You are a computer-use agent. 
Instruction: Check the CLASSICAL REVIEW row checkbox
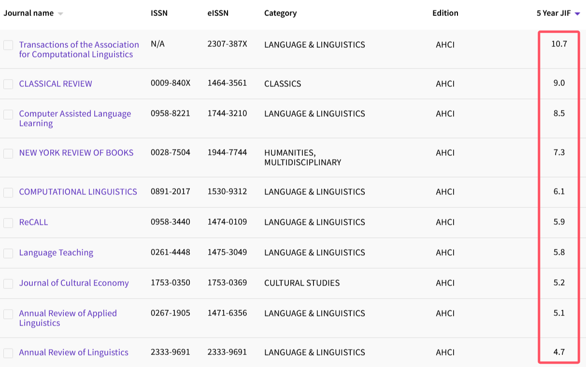point(8,84)
